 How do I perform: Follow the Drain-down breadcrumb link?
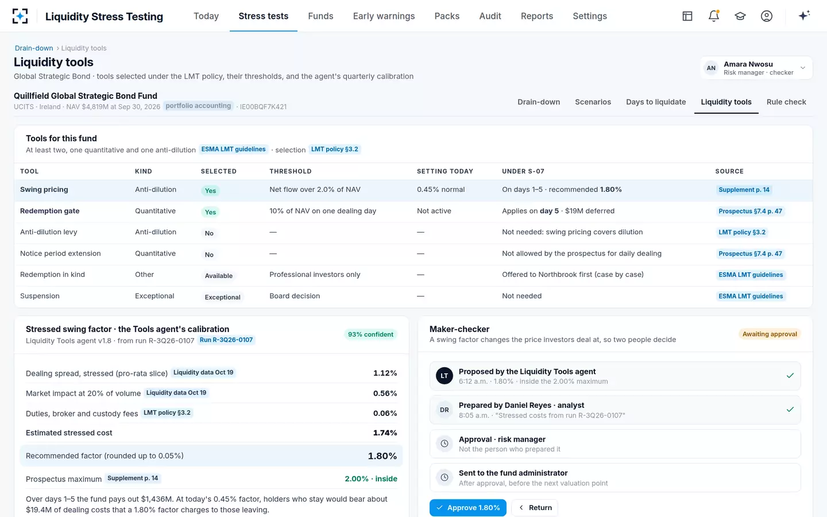pos(34,48)
